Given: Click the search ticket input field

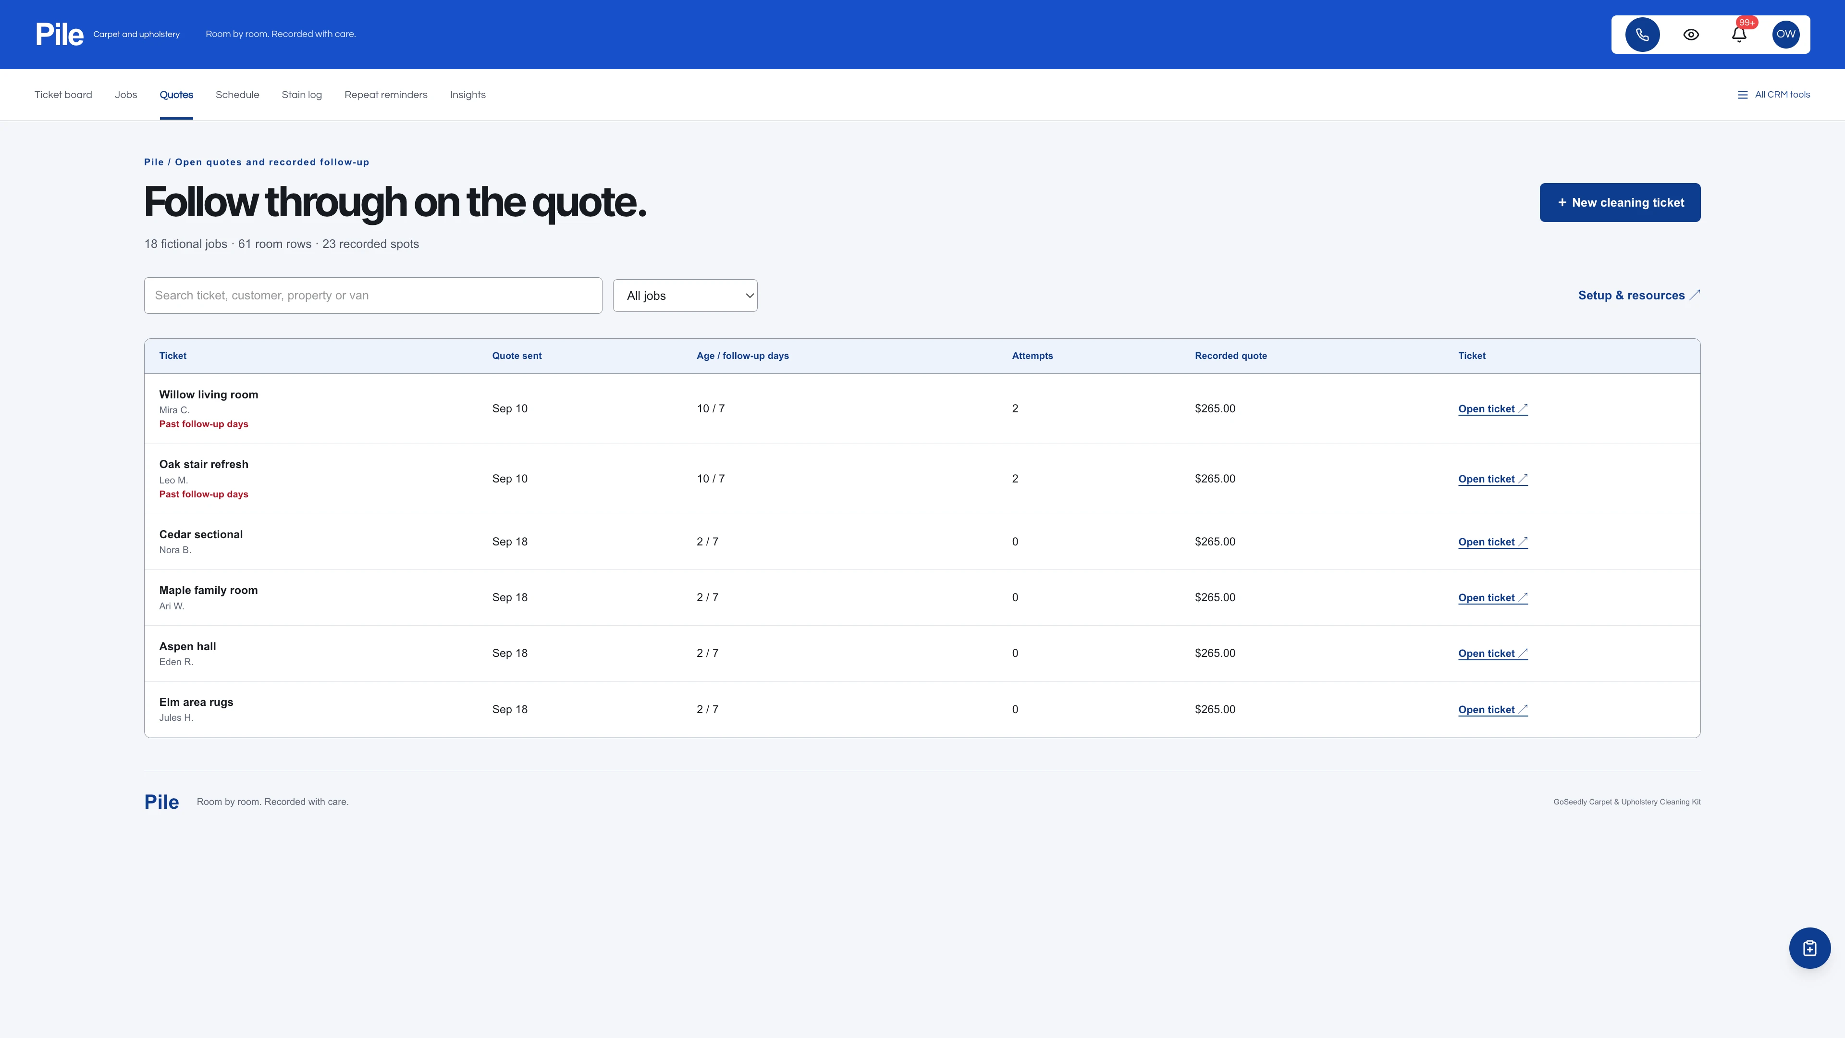Looking at the screenshot, I should pos(373,295).
